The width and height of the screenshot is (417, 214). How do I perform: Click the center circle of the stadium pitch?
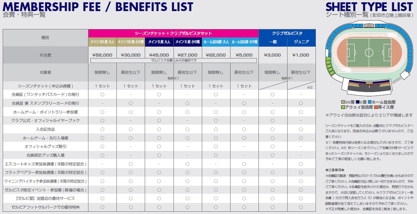[x=369, y=52]
